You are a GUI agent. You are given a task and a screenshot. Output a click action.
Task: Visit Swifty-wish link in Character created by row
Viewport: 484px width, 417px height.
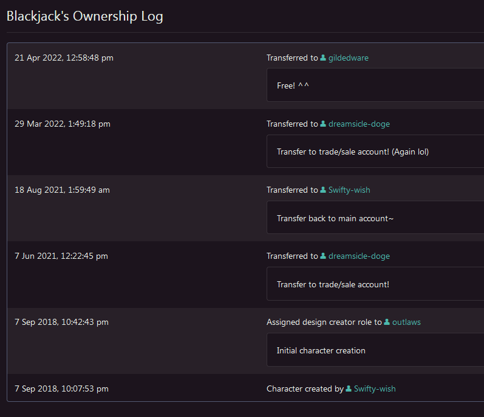point(375,389)
